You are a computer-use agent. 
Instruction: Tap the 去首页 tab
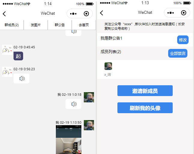tap(84, 25)
